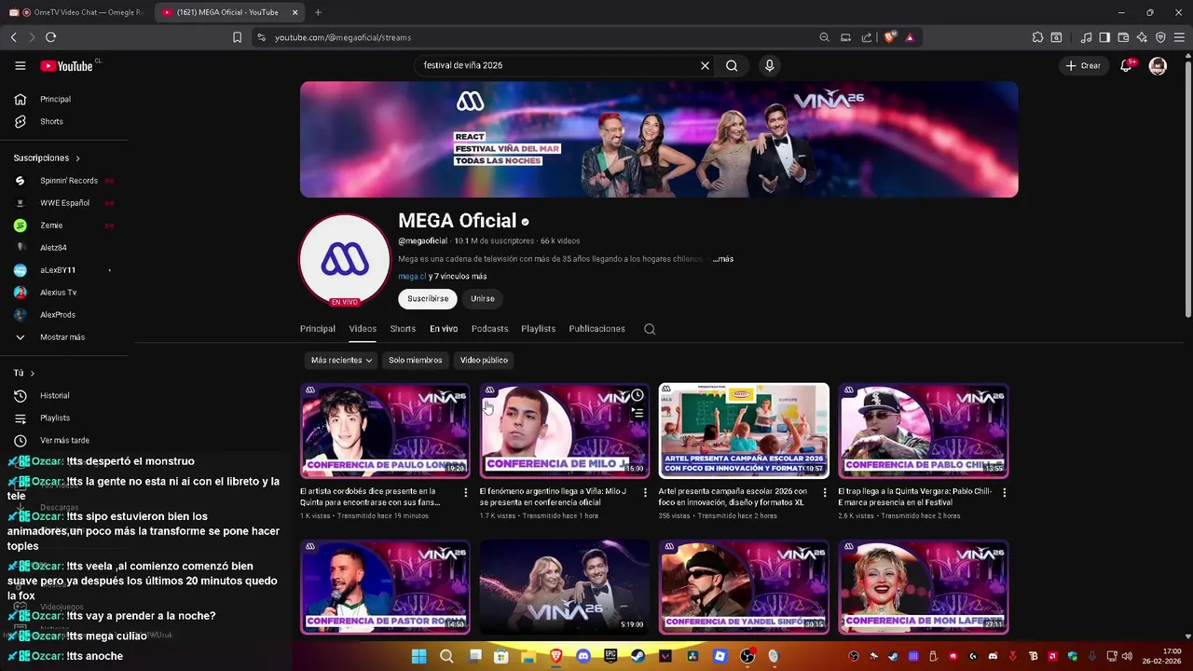The width and height of the screenshot is (1193, 671).
Task: Open the Brave Shields lion icon
Action: (x=889, y=37)
